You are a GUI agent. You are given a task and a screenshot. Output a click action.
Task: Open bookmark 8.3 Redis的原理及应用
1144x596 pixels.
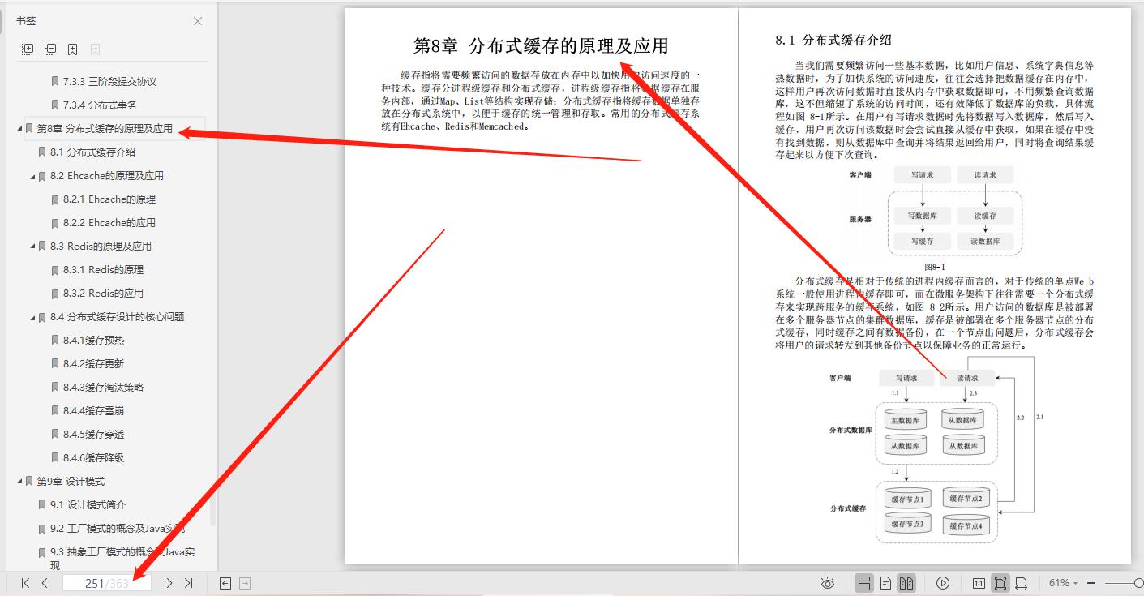(x=101, y=246)
